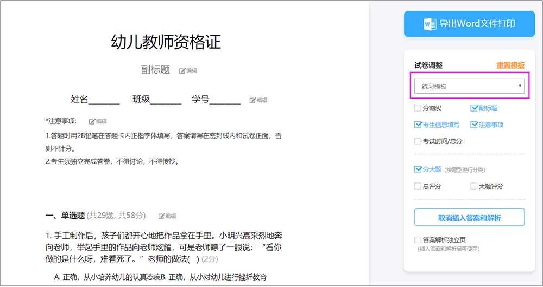Click the 副标题 subtitle text
Image resolution: width=543 pixels, height=287 pixels.
[155, 70]
